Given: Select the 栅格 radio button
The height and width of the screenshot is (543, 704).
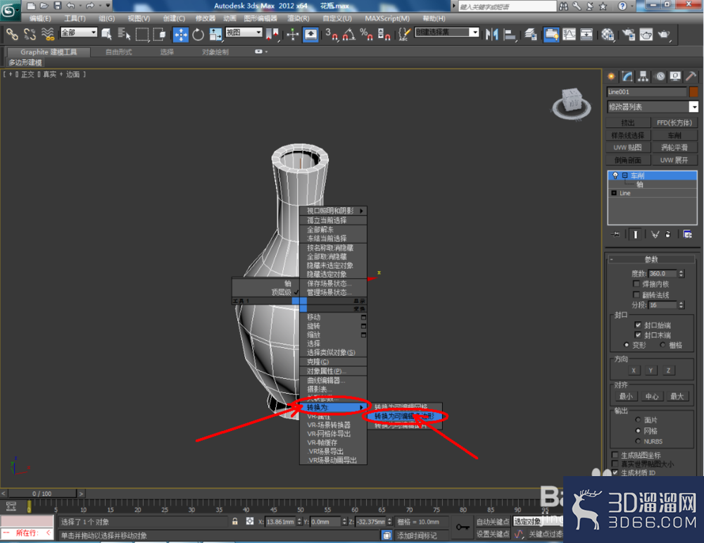Looking at the screenshot, I should click(x=662, y=345).
